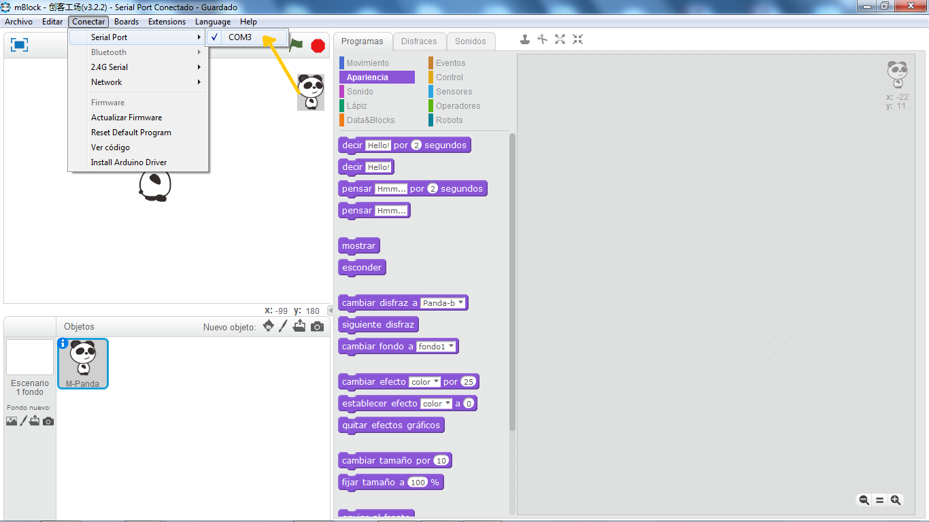Upload backdrop from file icon
Viewport: 929px width, 522px height.
(35, 421)
